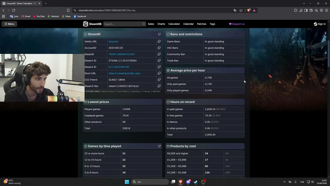Viewport: 330px width, 186px height.
Task: Open the taskbar clock and date
Action: pos(322,182)
